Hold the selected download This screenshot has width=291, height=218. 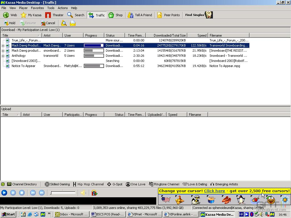click(10, 23)
